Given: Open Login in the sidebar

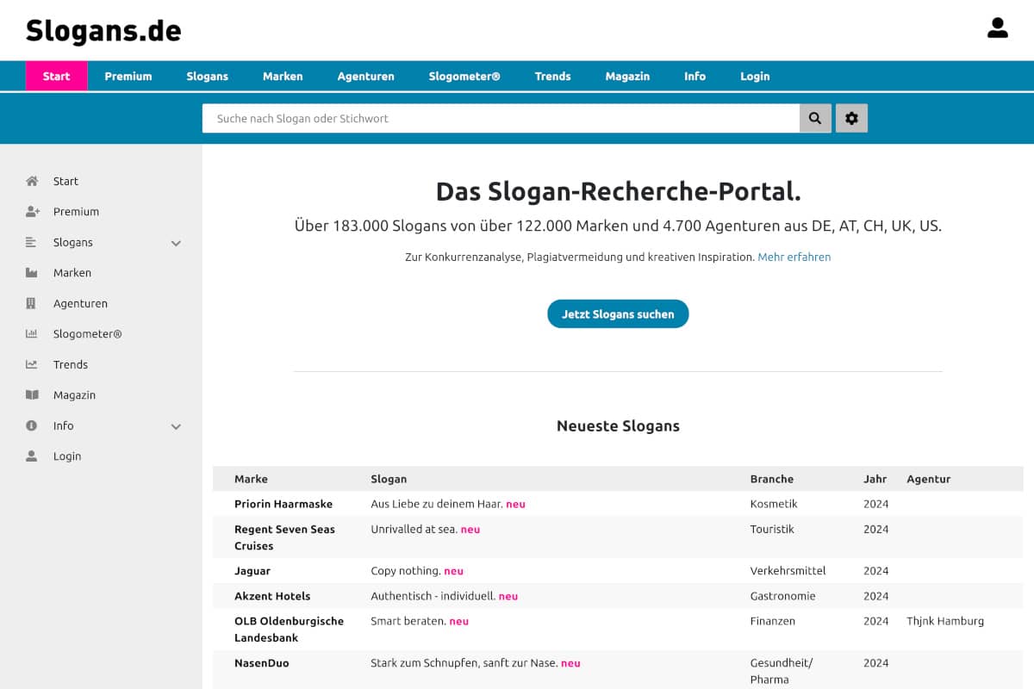Looking at the screenshot, I should tap(67, 456).
